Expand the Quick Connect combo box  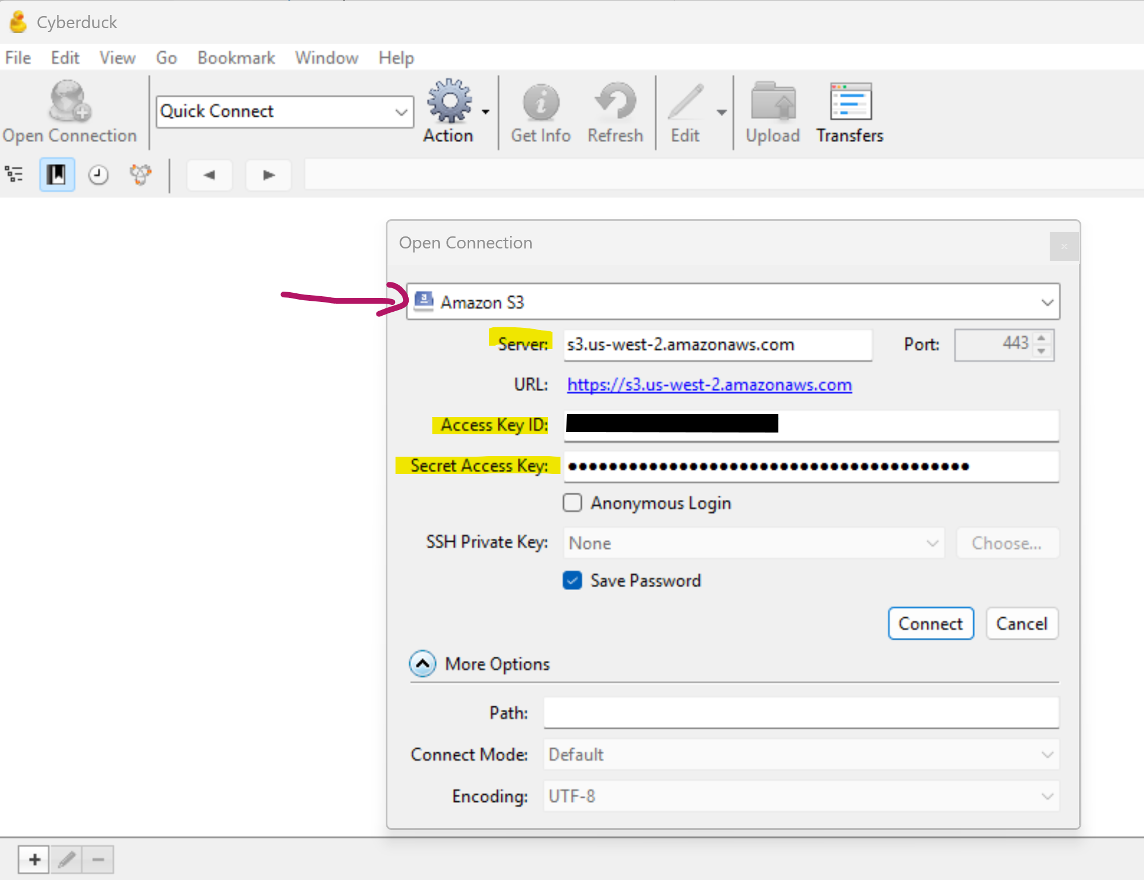(401, 112)
